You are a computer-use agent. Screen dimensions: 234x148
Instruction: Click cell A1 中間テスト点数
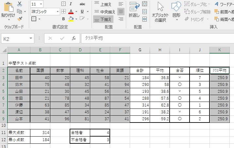(x=19, y=60)
